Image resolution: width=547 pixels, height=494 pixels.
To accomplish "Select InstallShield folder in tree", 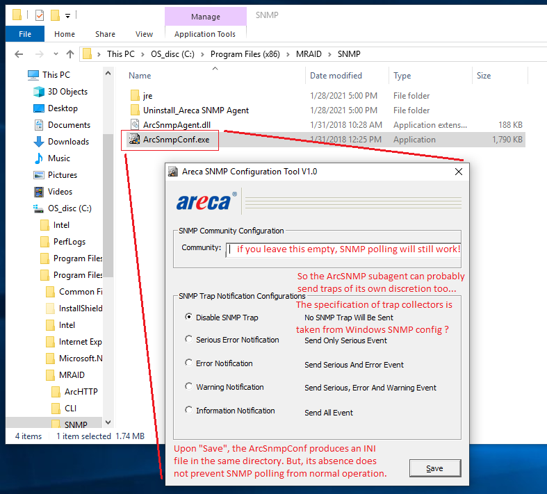I will pyautogui.click(x=74, y=308).
